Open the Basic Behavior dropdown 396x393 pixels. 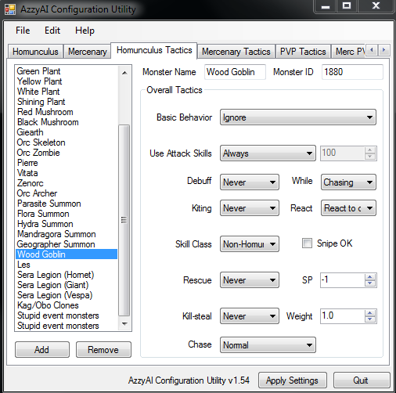point(298,117)
